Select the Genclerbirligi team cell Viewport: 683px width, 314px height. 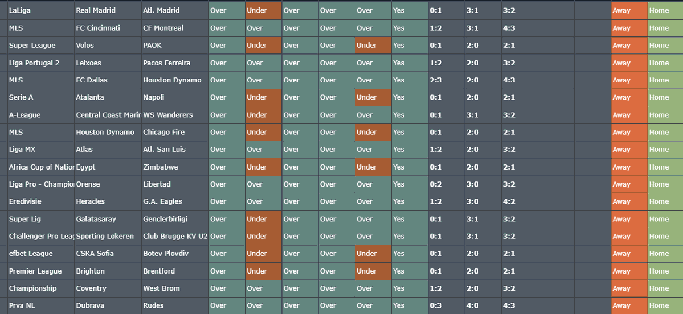tap(175, 219)
